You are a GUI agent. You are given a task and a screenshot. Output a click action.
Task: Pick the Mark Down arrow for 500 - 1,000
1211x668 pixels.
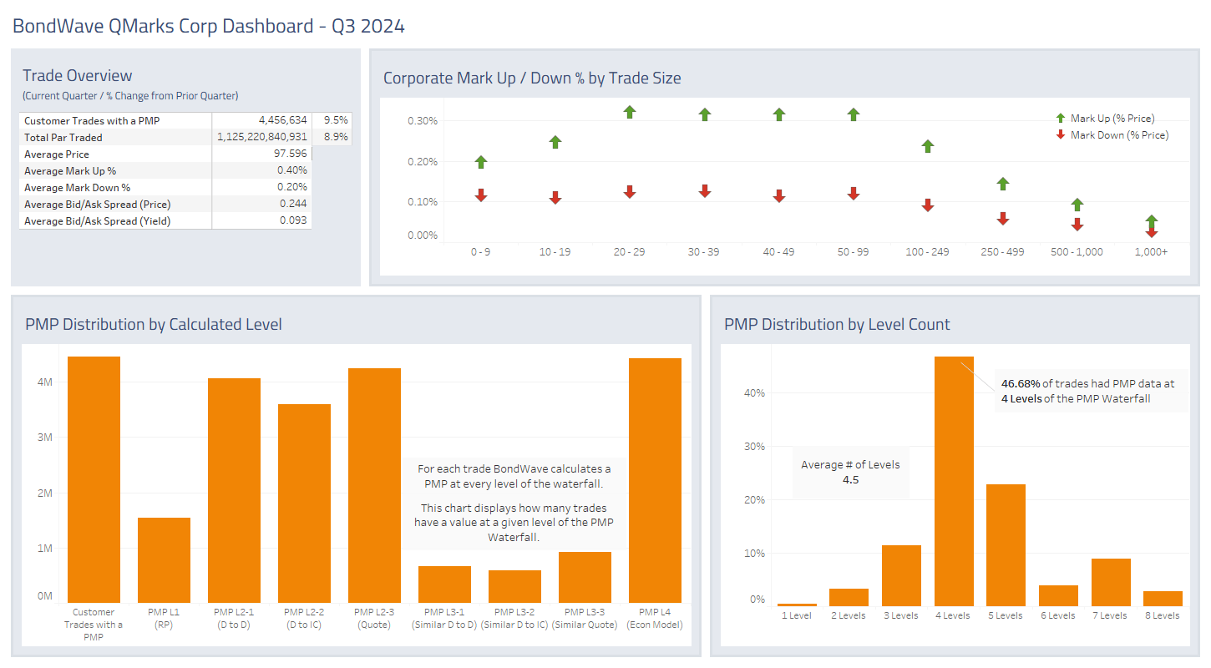[x=1077, y=224]
